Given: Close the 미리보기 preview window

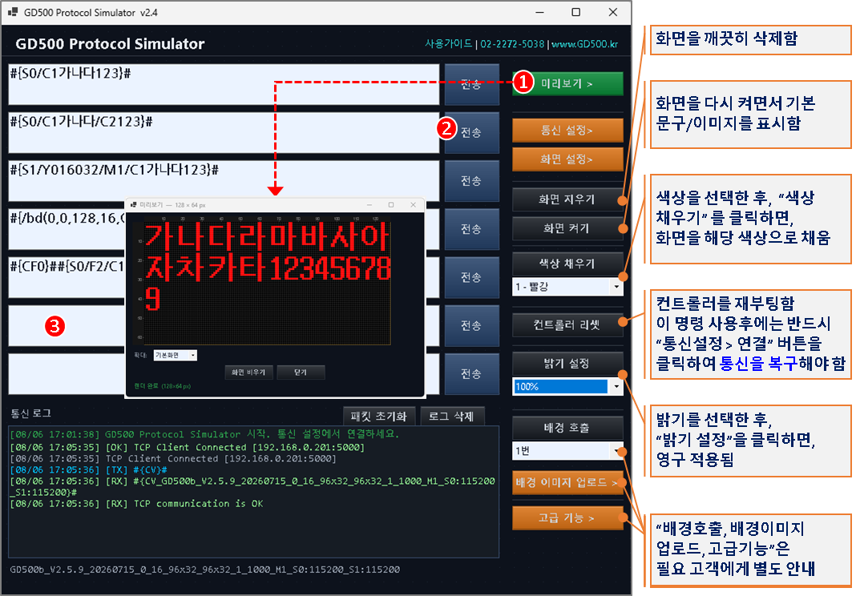Looking at the screenshot, I should 414,204.
